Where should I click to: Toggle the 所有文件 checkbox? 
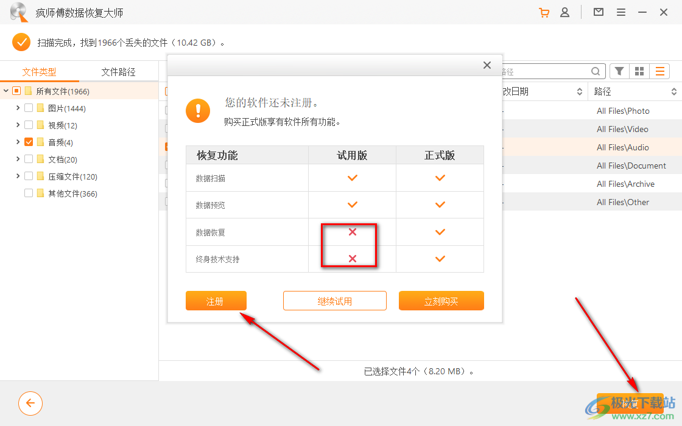16,91
